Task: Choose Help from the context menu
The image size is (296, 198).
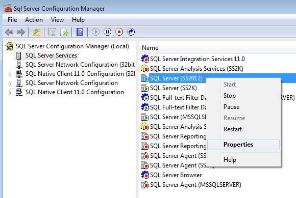Action: tap(243, 160)
